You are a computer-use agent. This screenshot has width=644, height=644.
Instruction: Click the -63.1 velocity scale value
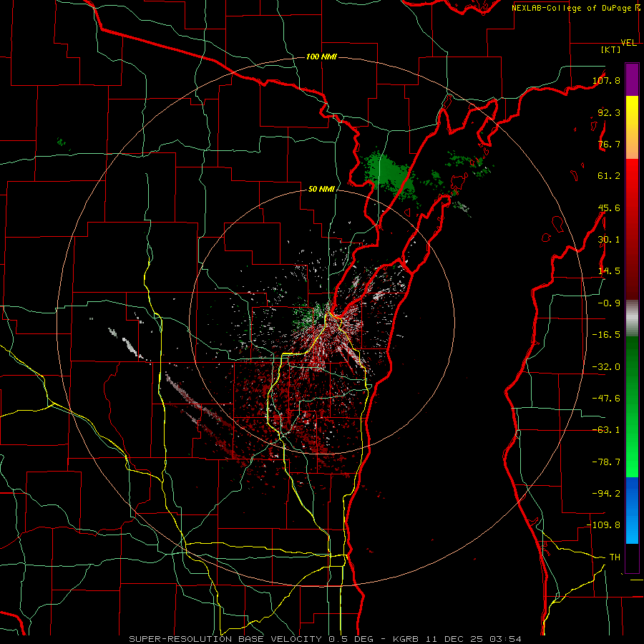pos(606,430)
